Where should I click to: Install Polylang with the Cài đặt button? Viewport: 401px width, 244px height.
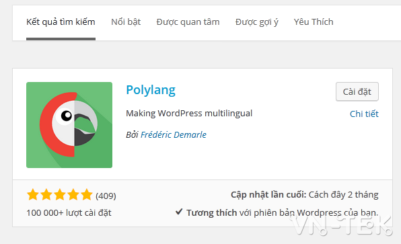(x=357, y=91)
